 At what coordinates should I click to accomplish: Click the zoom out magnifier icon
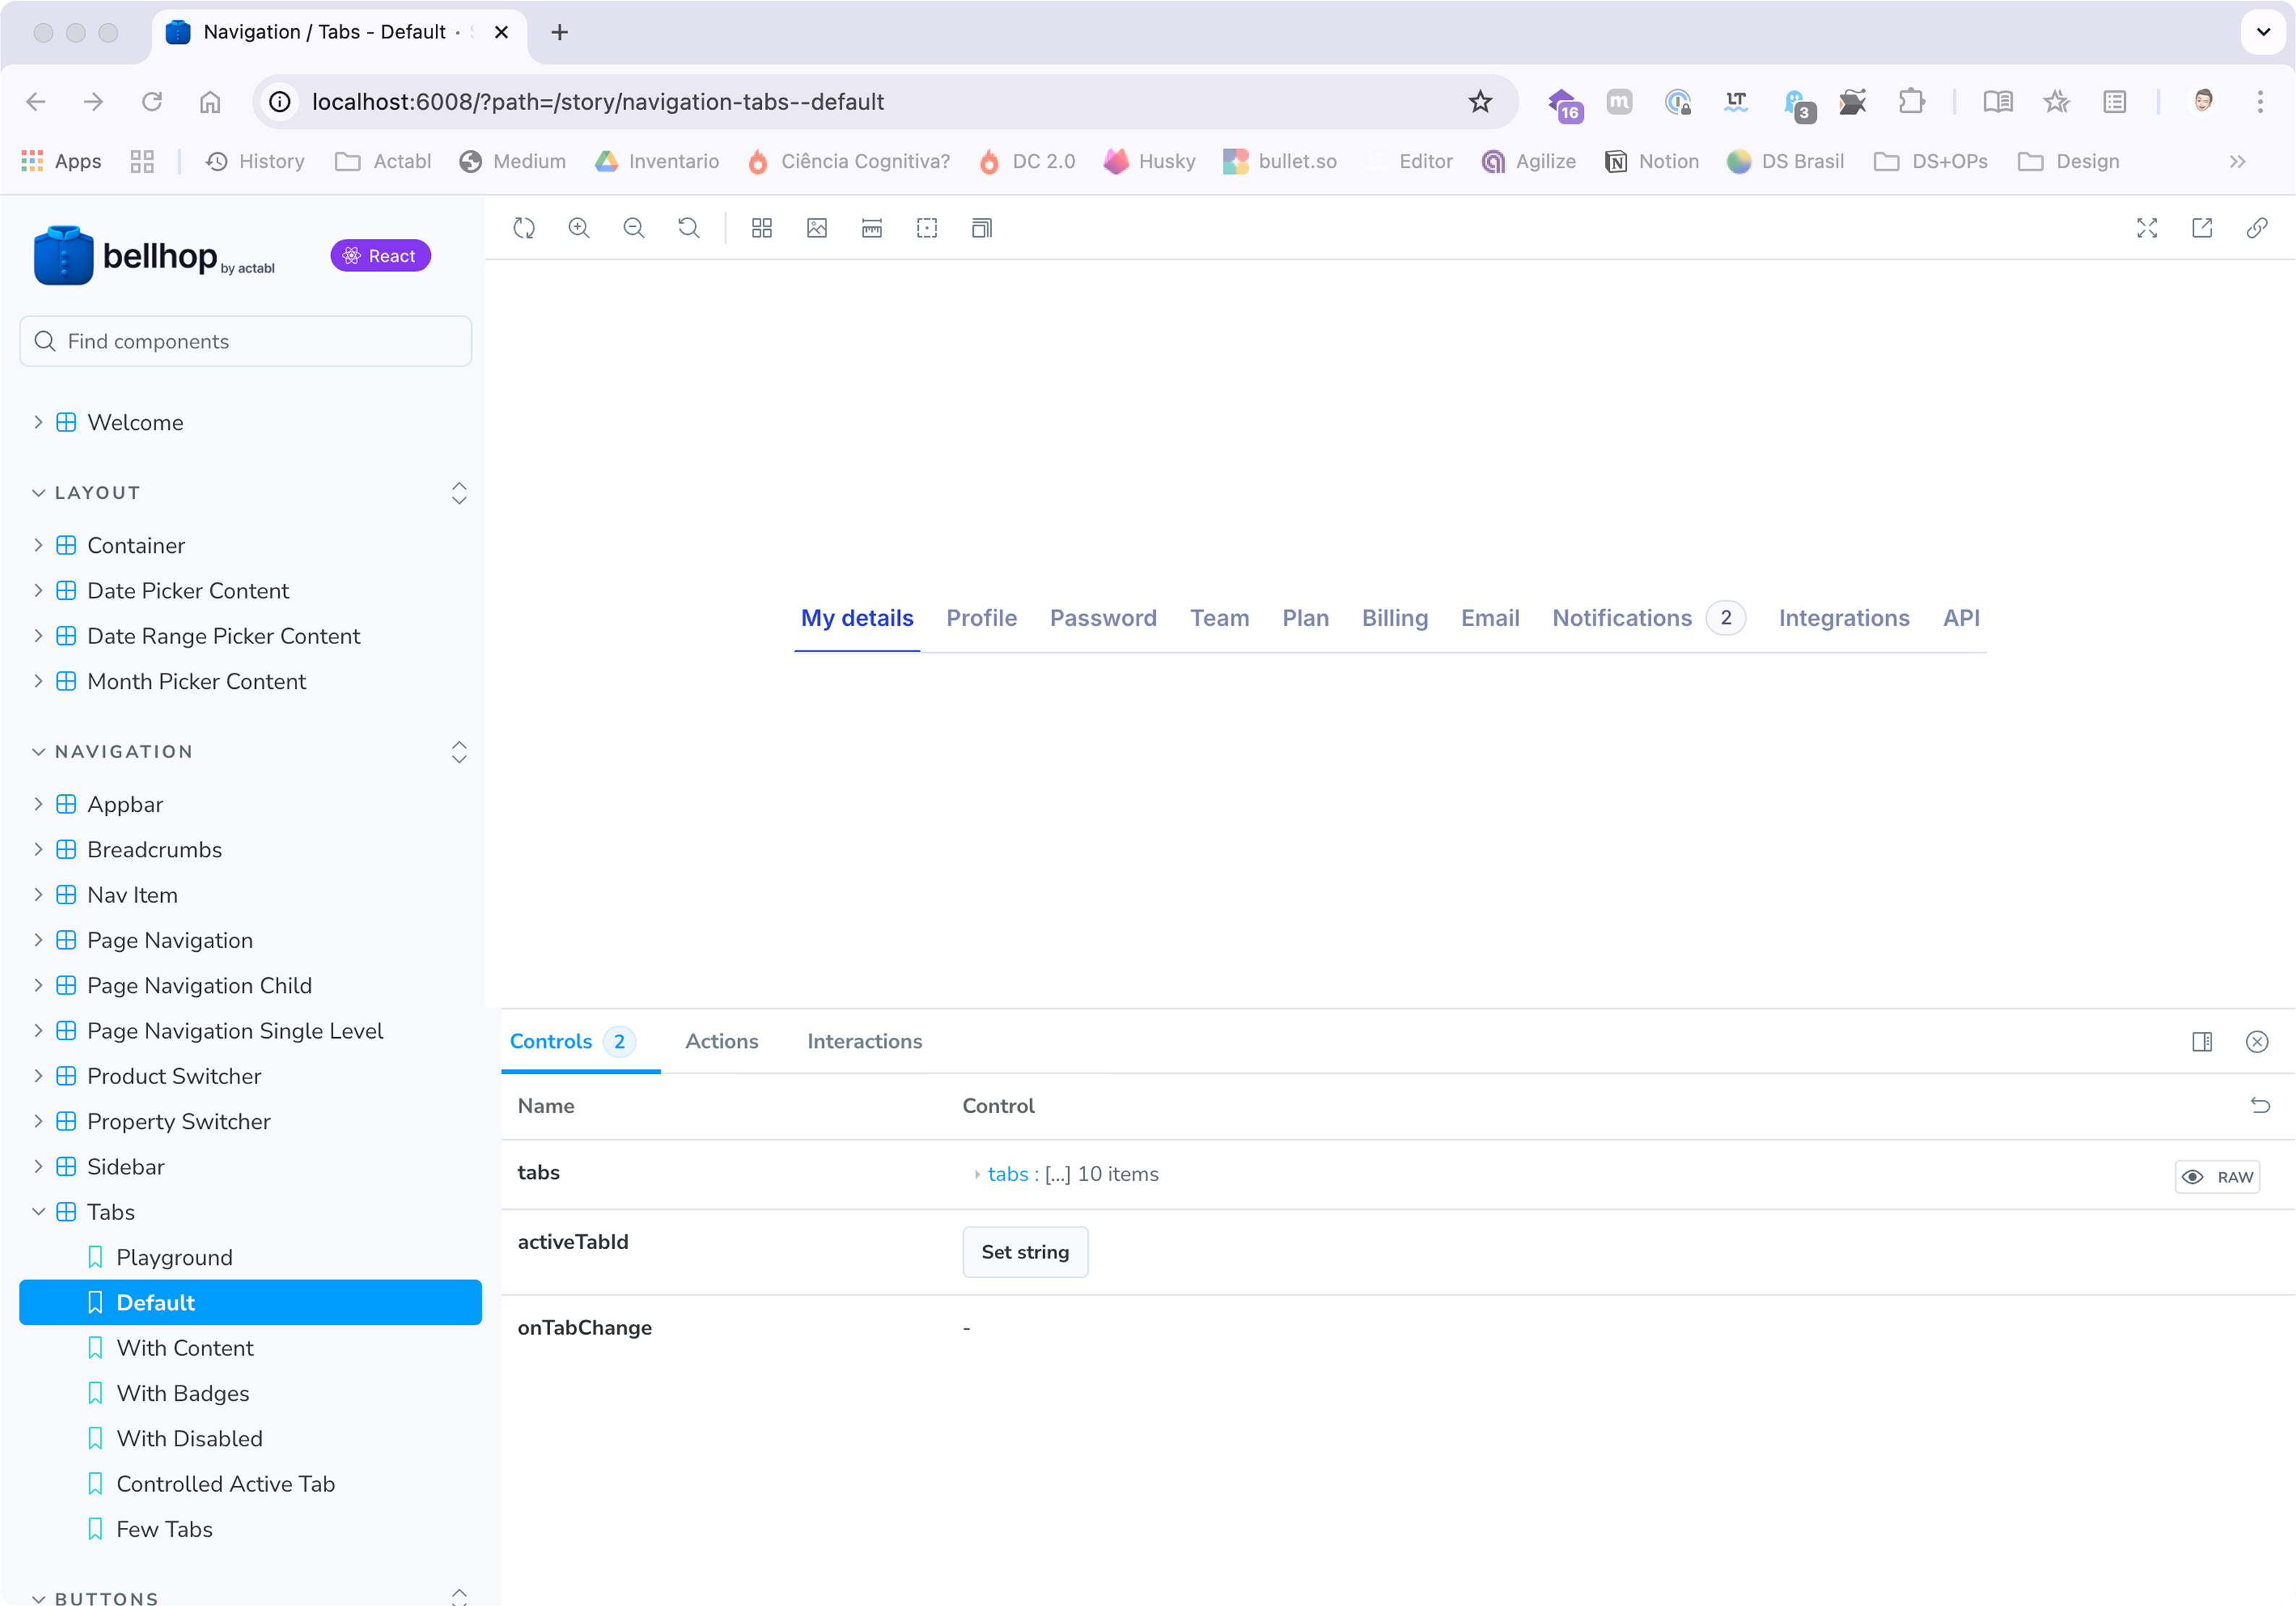coord(634,228)
